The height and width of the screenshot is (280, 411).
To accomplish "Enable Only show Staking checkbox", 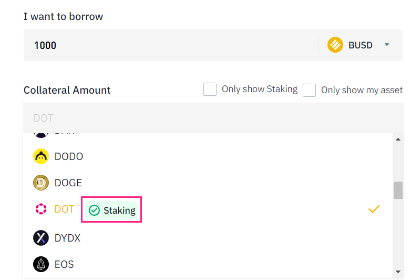I will coord(210,89).
